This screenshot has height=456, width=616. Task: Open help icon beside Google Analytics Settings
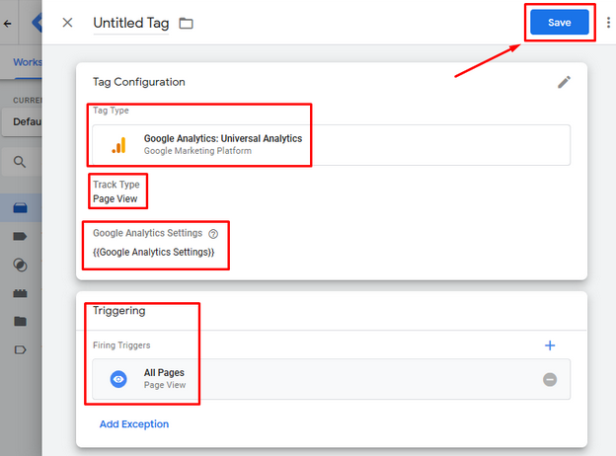point(213,234)
